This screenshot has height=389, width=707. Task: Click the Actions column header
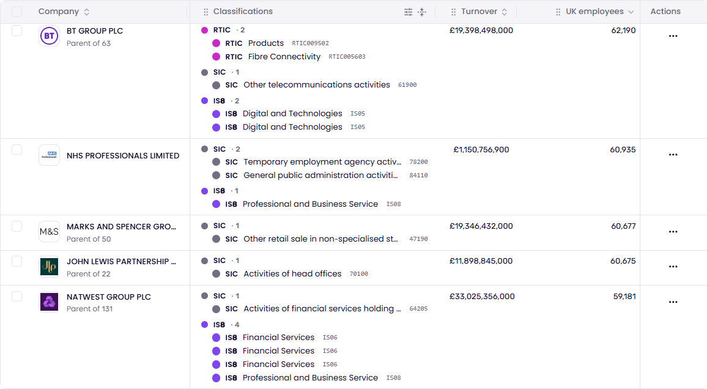tap(665, 12)
